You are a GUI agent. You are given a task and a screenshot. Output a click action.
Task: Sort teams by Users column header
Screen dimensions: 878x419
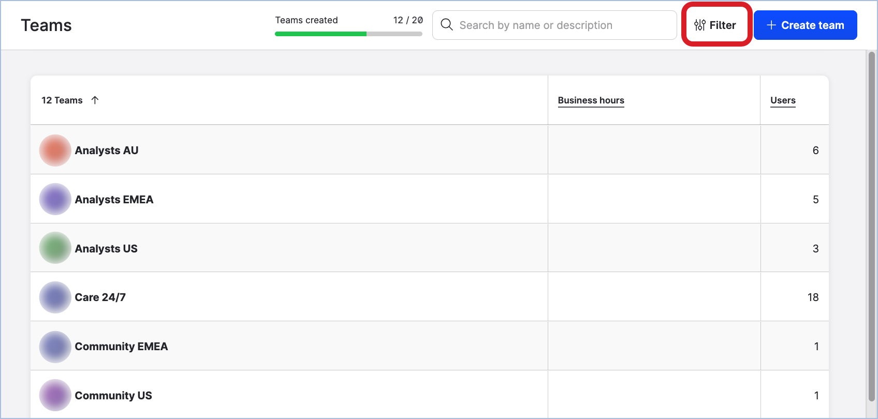tap(783, 100)
